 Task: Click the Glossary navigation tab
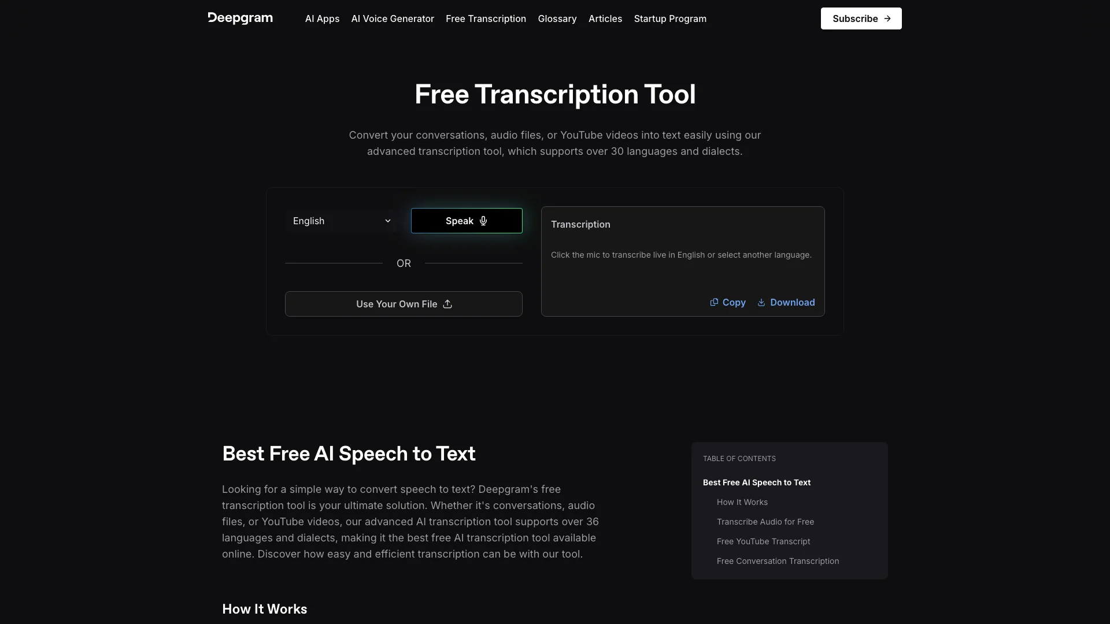tap(557, 18)
